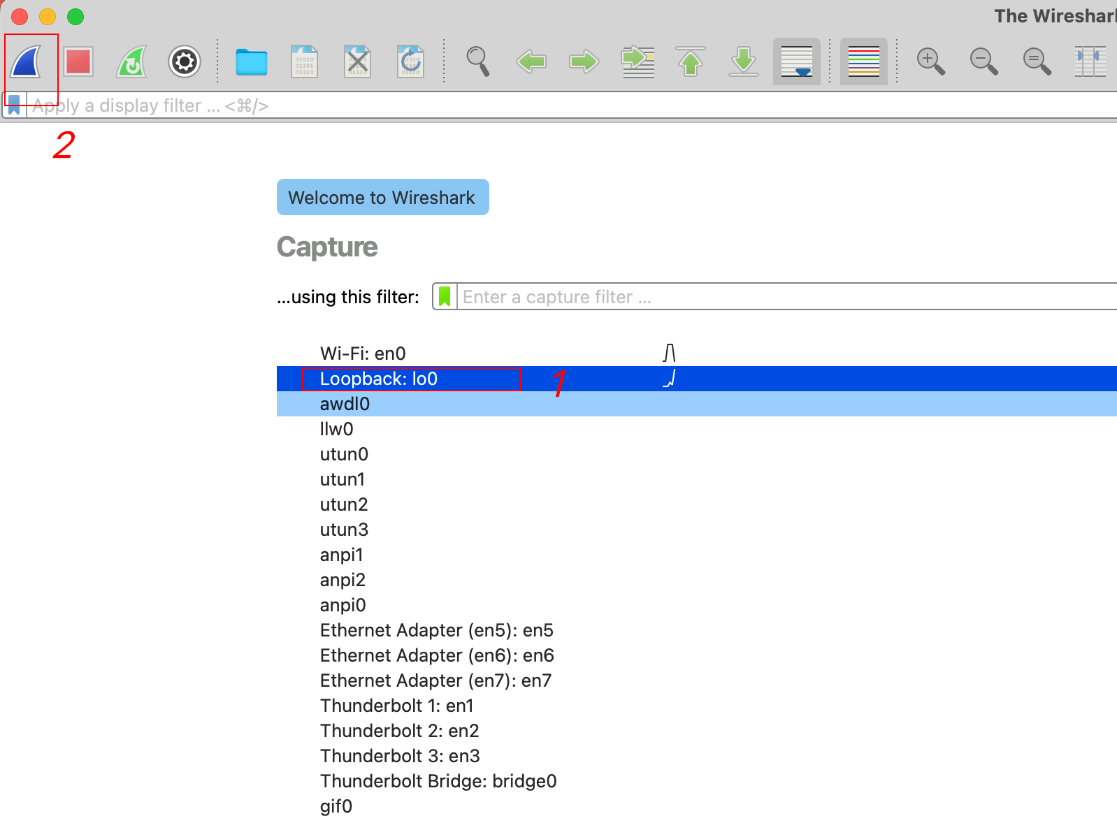Screen dimensions: 1117x823
Task: Restart the current capture
Action: (x=131, y=61)
